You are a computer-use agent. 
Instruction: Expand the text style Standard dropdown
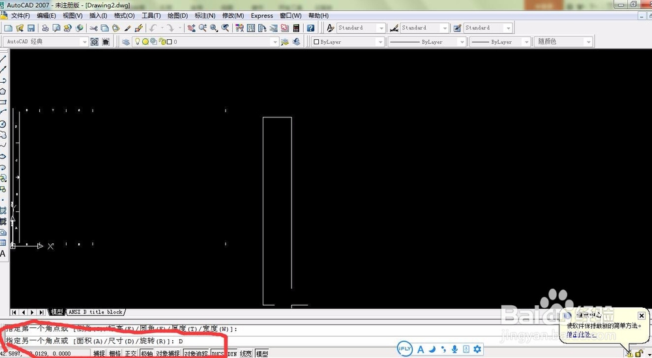tap(381, 28)
